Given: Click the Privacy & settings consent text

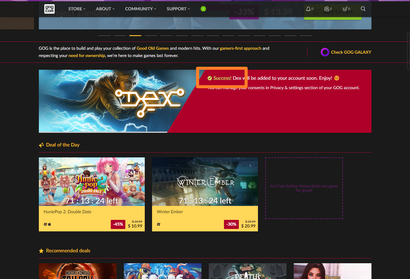Looking at the screenshot, I should 284,88.
